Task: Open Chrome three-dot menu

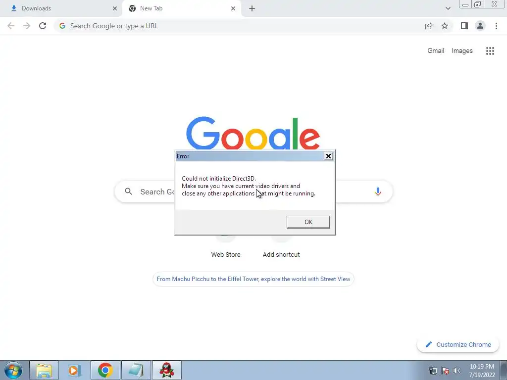Action: point(496,26)
